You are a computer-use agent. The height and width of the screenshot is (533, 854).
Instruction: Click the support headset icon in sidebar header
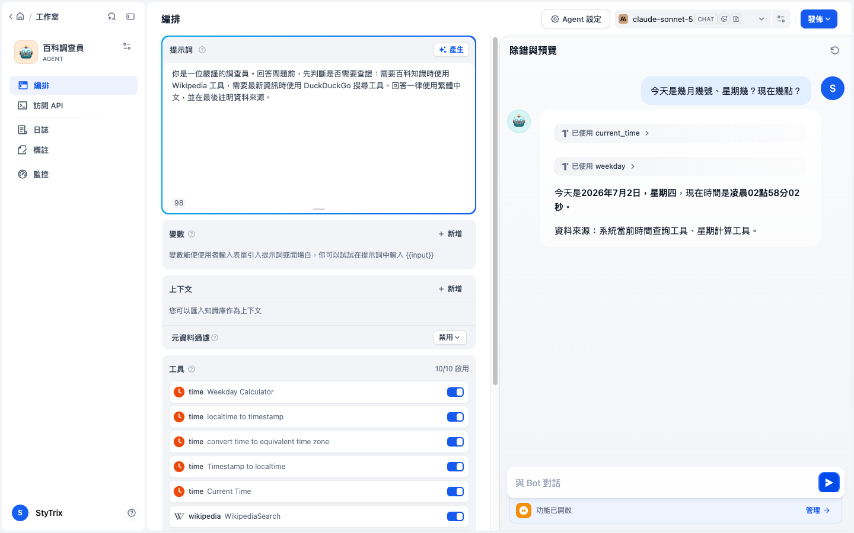pyautogui.click(x=111, y=17)
